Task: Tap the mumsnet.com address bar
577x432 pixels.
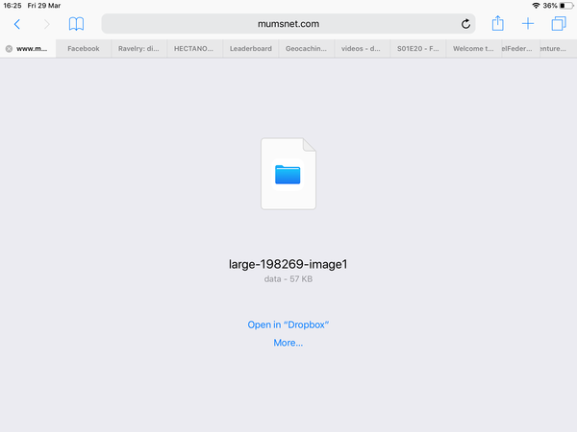Action: pos(288,24)
